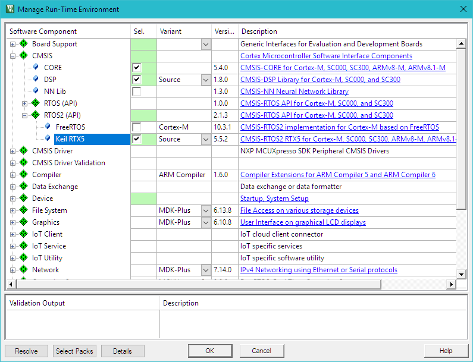Click the Resolve button
Image resolution: width=473 pixels, height=362 pixels.
tap(26, 351)
